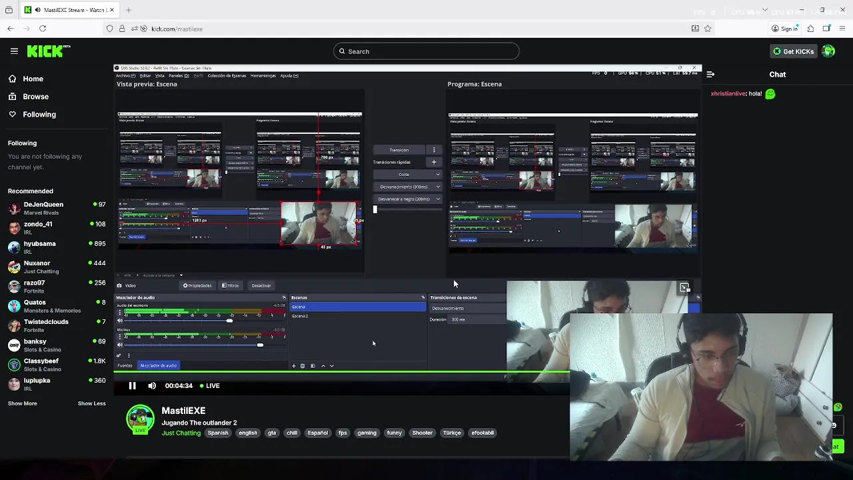This screenshot has width=853, height=480.
Task: Switch to the Fuentes dock tab
Action: [125, 365]
